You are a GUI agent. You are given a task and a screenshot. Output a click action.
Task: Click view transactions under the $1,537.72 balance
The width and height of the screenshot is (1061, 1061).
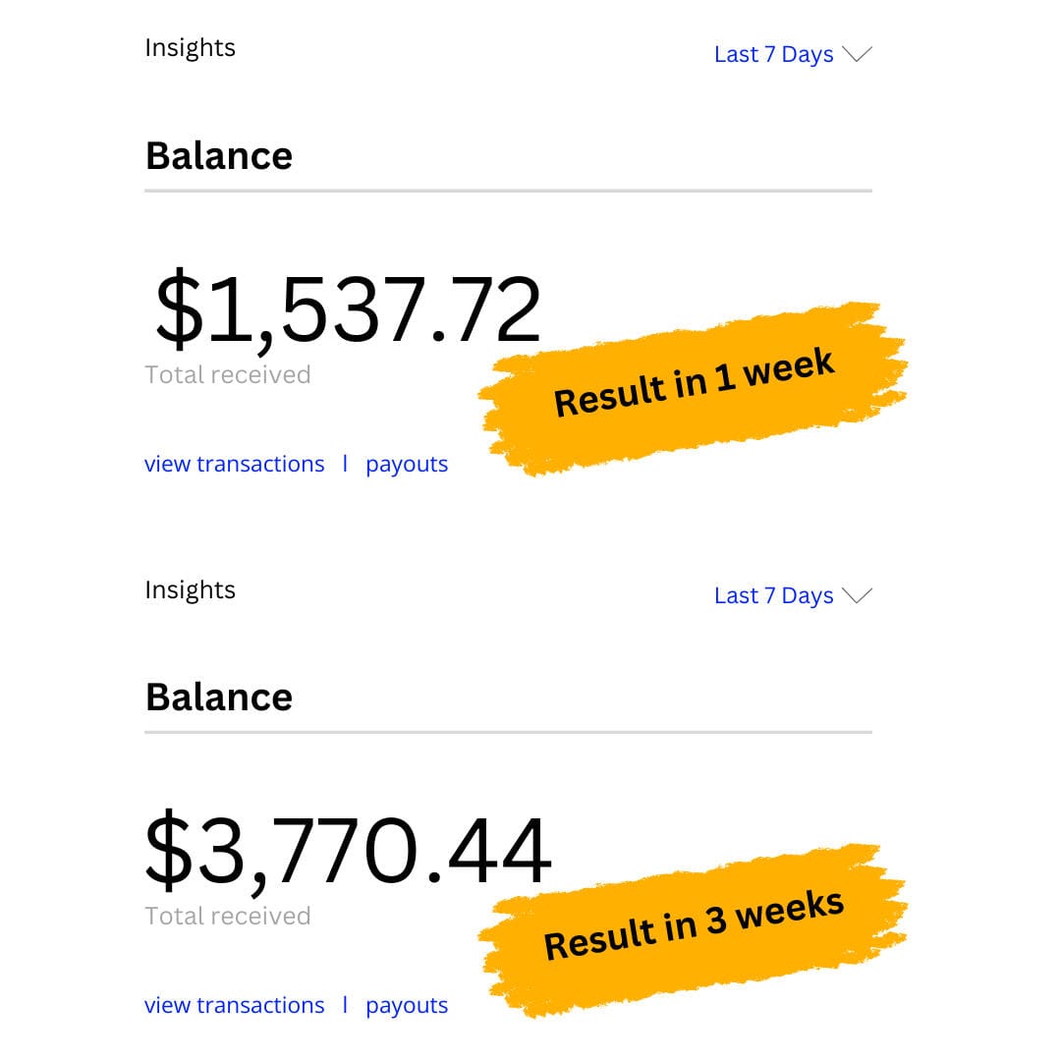pos(234,465)
